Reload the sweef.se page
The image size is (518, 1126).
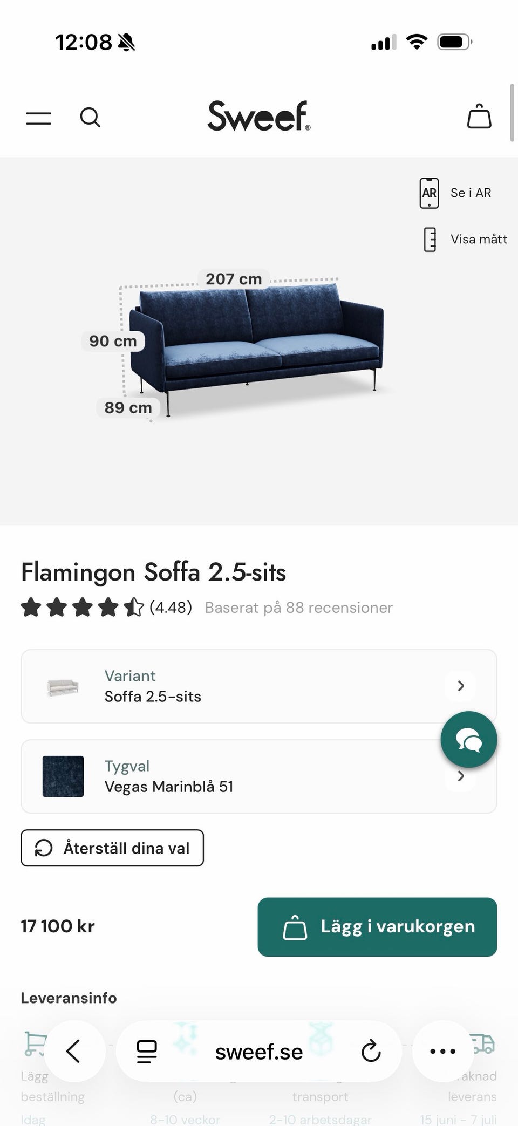click(371, 1051)
